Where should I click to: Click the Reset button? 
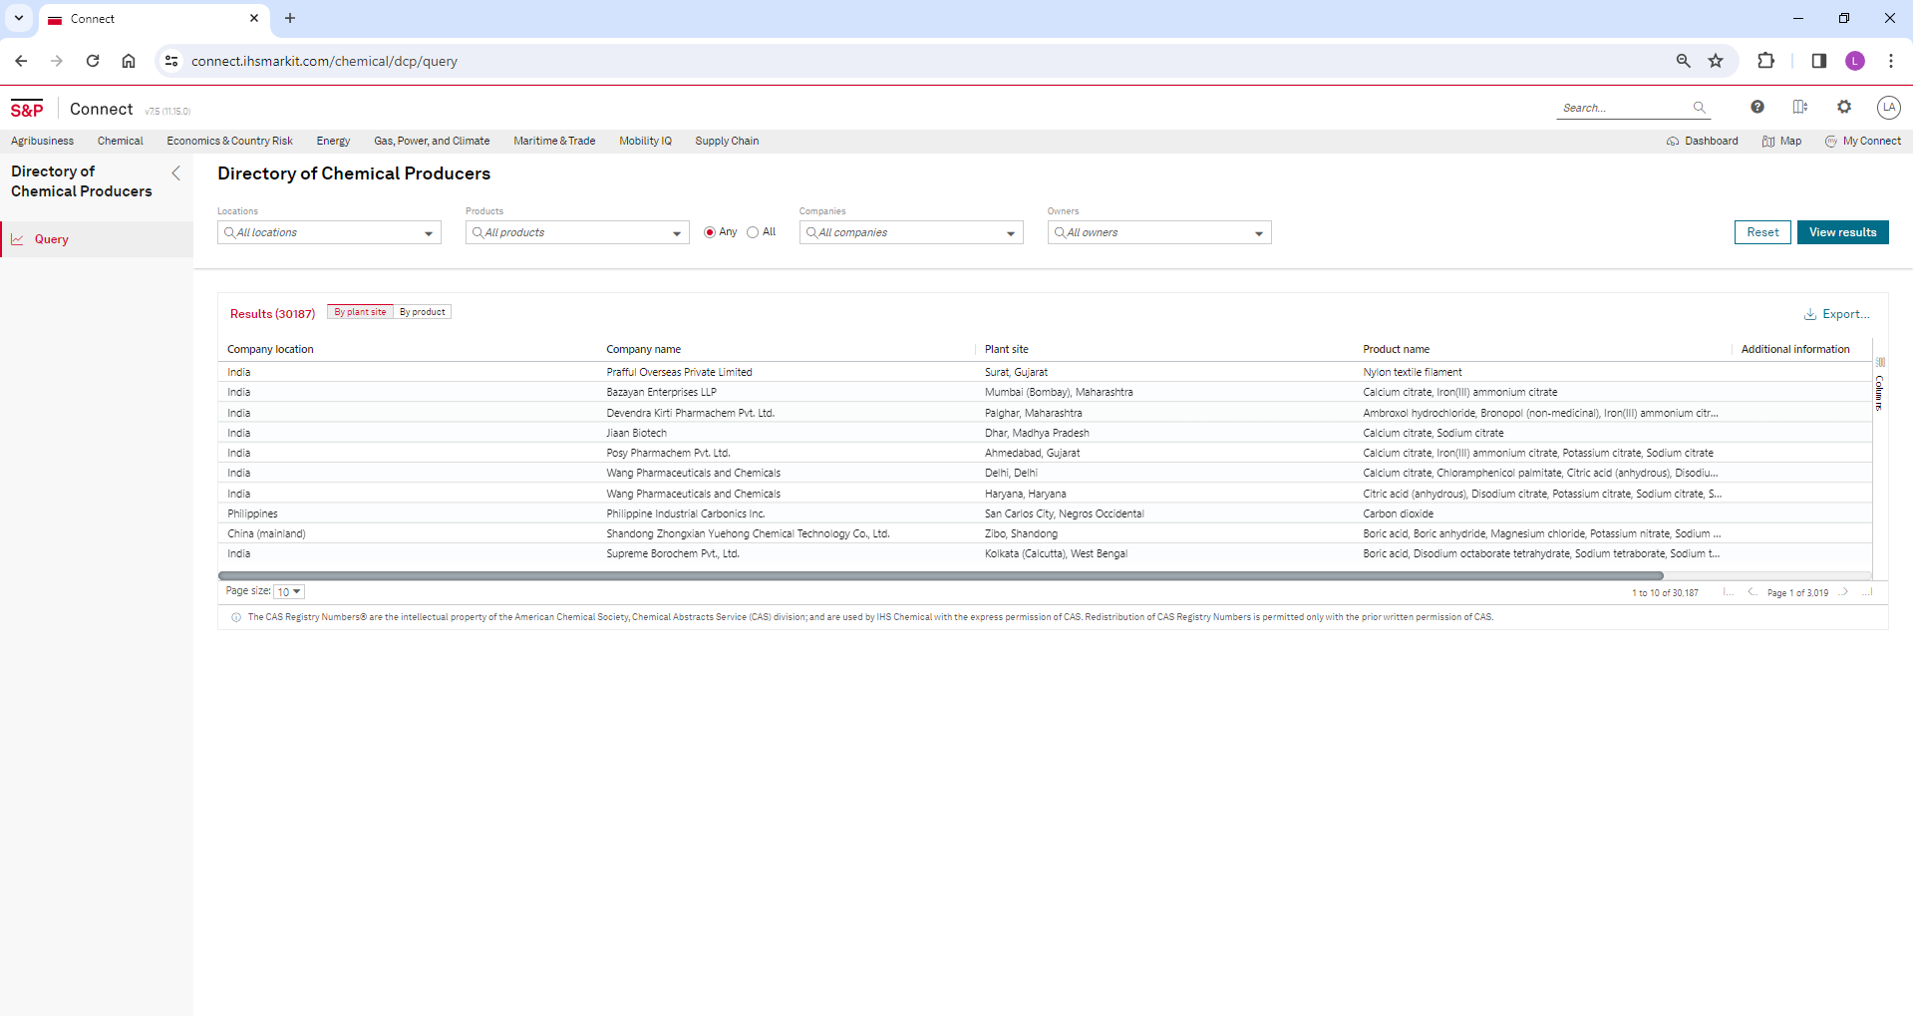coord(1762,232)
